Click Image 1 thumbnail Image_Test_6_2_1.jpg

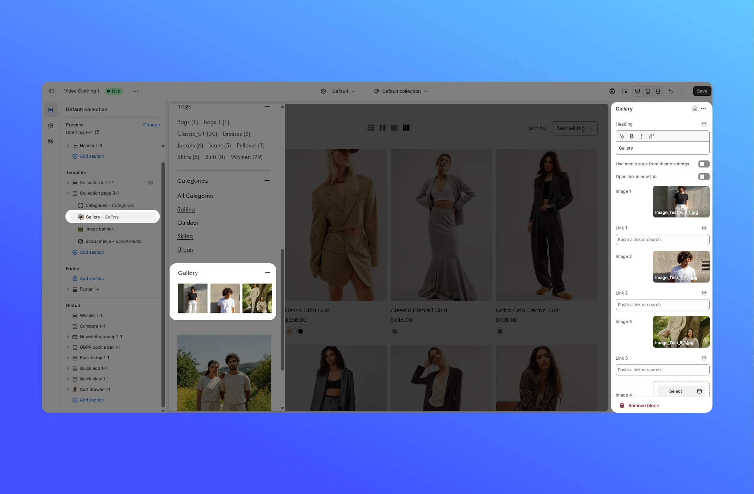pyautogui.click(x=681, y=202)
